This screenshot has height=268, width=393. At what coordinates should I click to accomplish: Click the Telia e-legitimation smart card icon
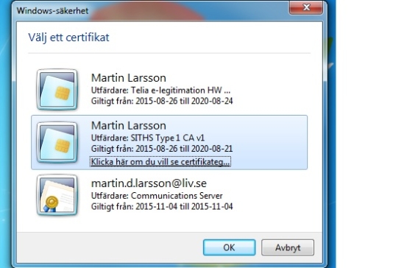tap(57, 90)
